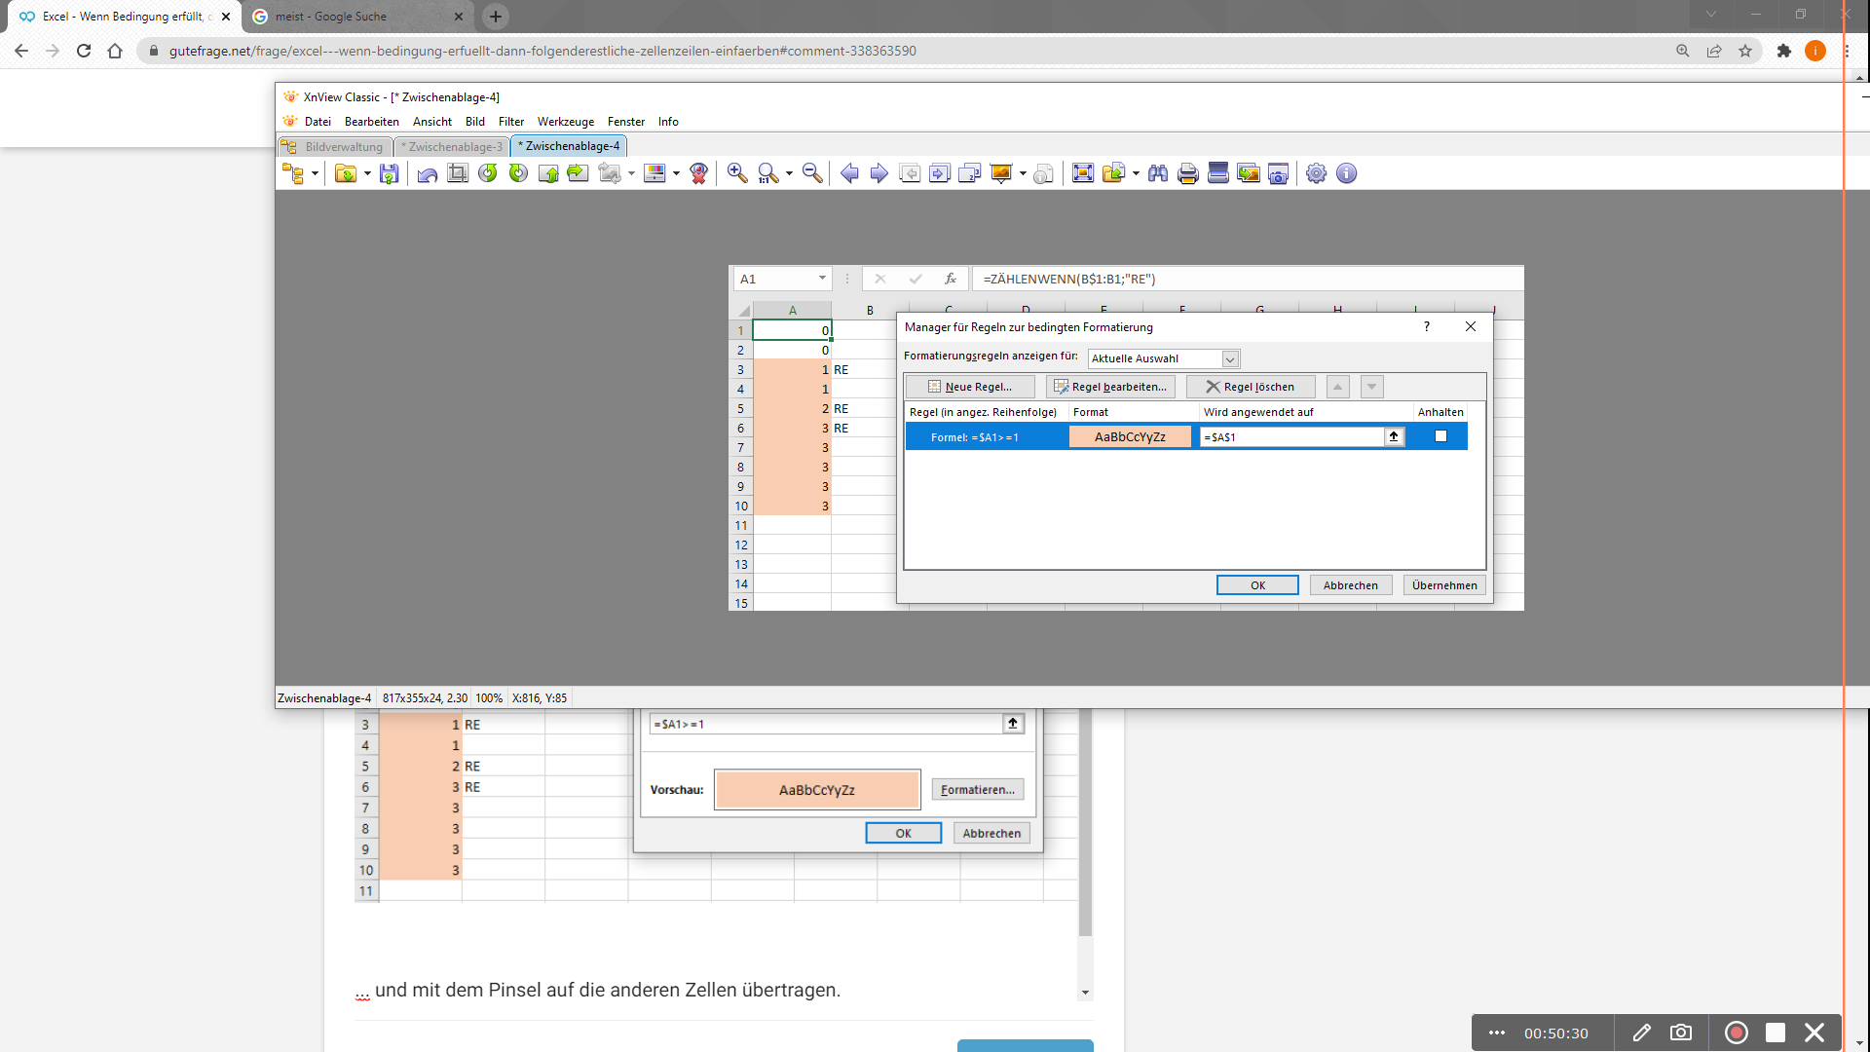The height and width of the screenshot is (1052, 1870).
Task: Click the Zoom in magnifier icon
Action: [737, 173]
